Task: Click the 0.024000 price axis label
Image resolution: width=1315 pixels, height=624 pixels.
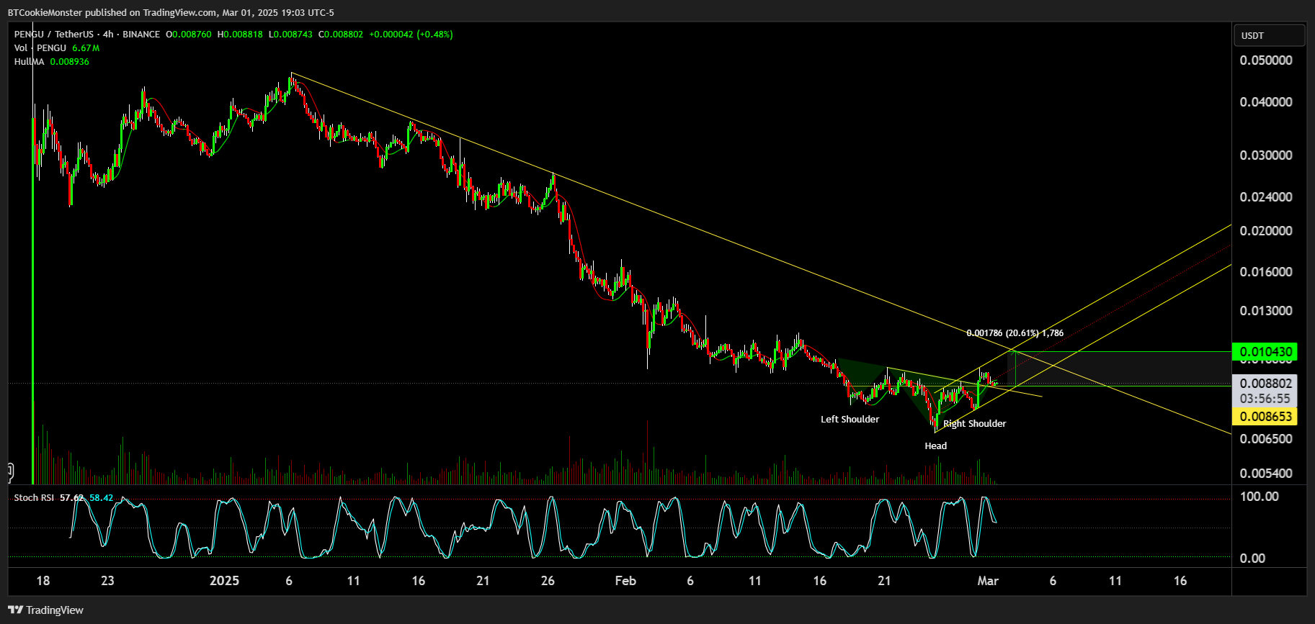Action: 1266,196
